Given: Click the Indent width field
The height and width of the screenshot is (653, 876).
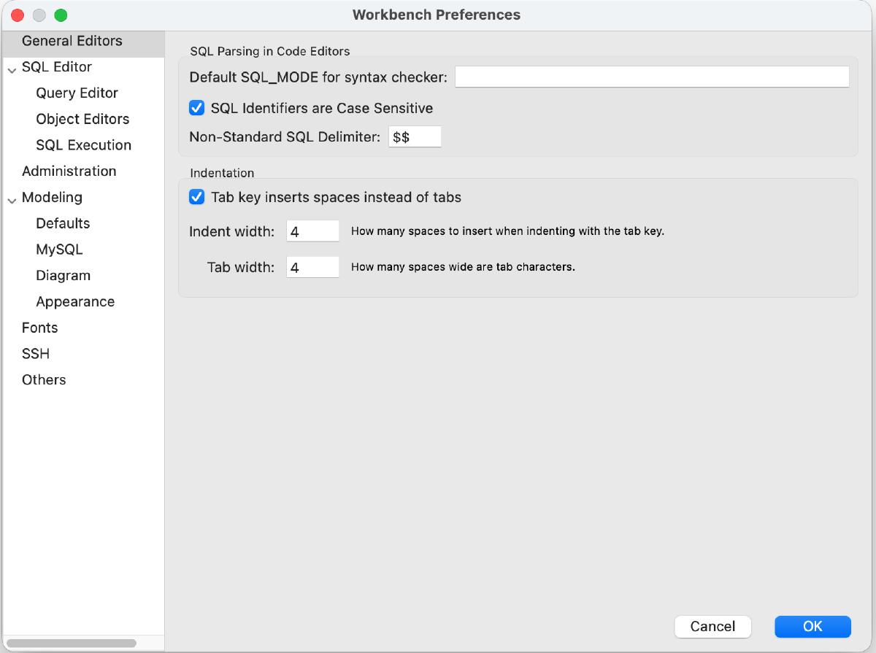Looking at the screenshot, I should click(312, 231).
